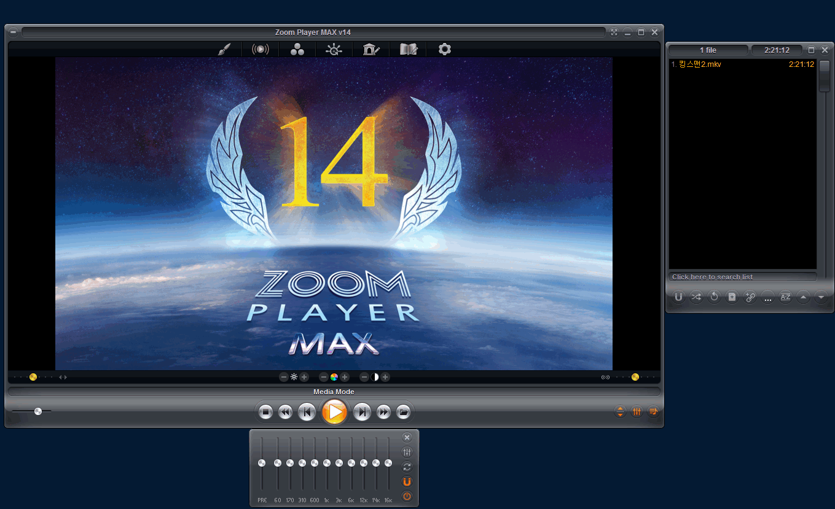Sort the playlist with A-Z button

(785, 297)
